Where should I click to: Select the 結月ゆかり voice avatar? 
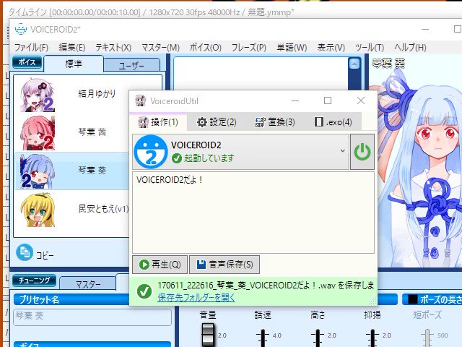click(38, 95)
